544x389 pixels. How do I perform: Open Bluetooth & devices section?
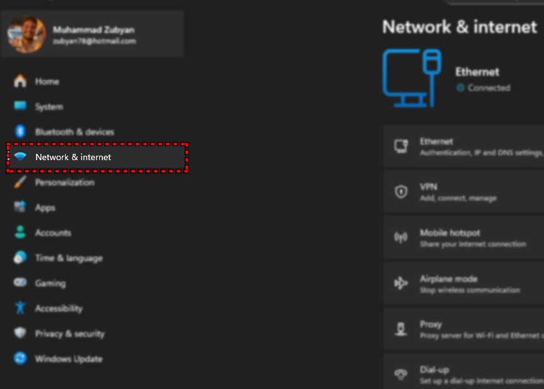pyautogui.click(x=74, y=132)
